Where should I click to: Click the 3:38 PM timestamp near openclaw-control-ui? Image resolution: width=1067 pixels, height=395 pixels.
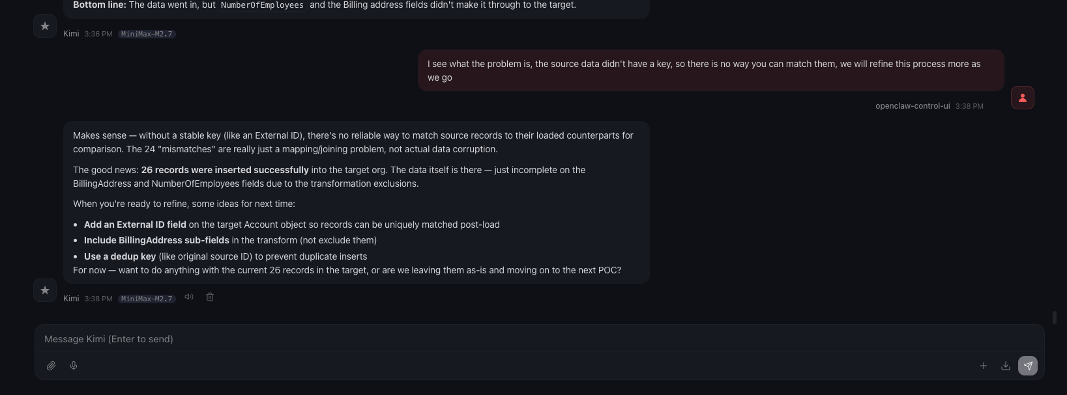point(970,105)
